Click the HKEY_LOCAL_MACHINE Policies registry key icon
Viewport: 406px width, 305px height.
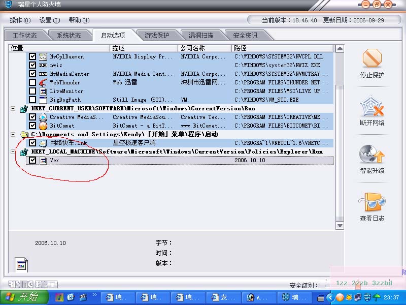point(24,152)
